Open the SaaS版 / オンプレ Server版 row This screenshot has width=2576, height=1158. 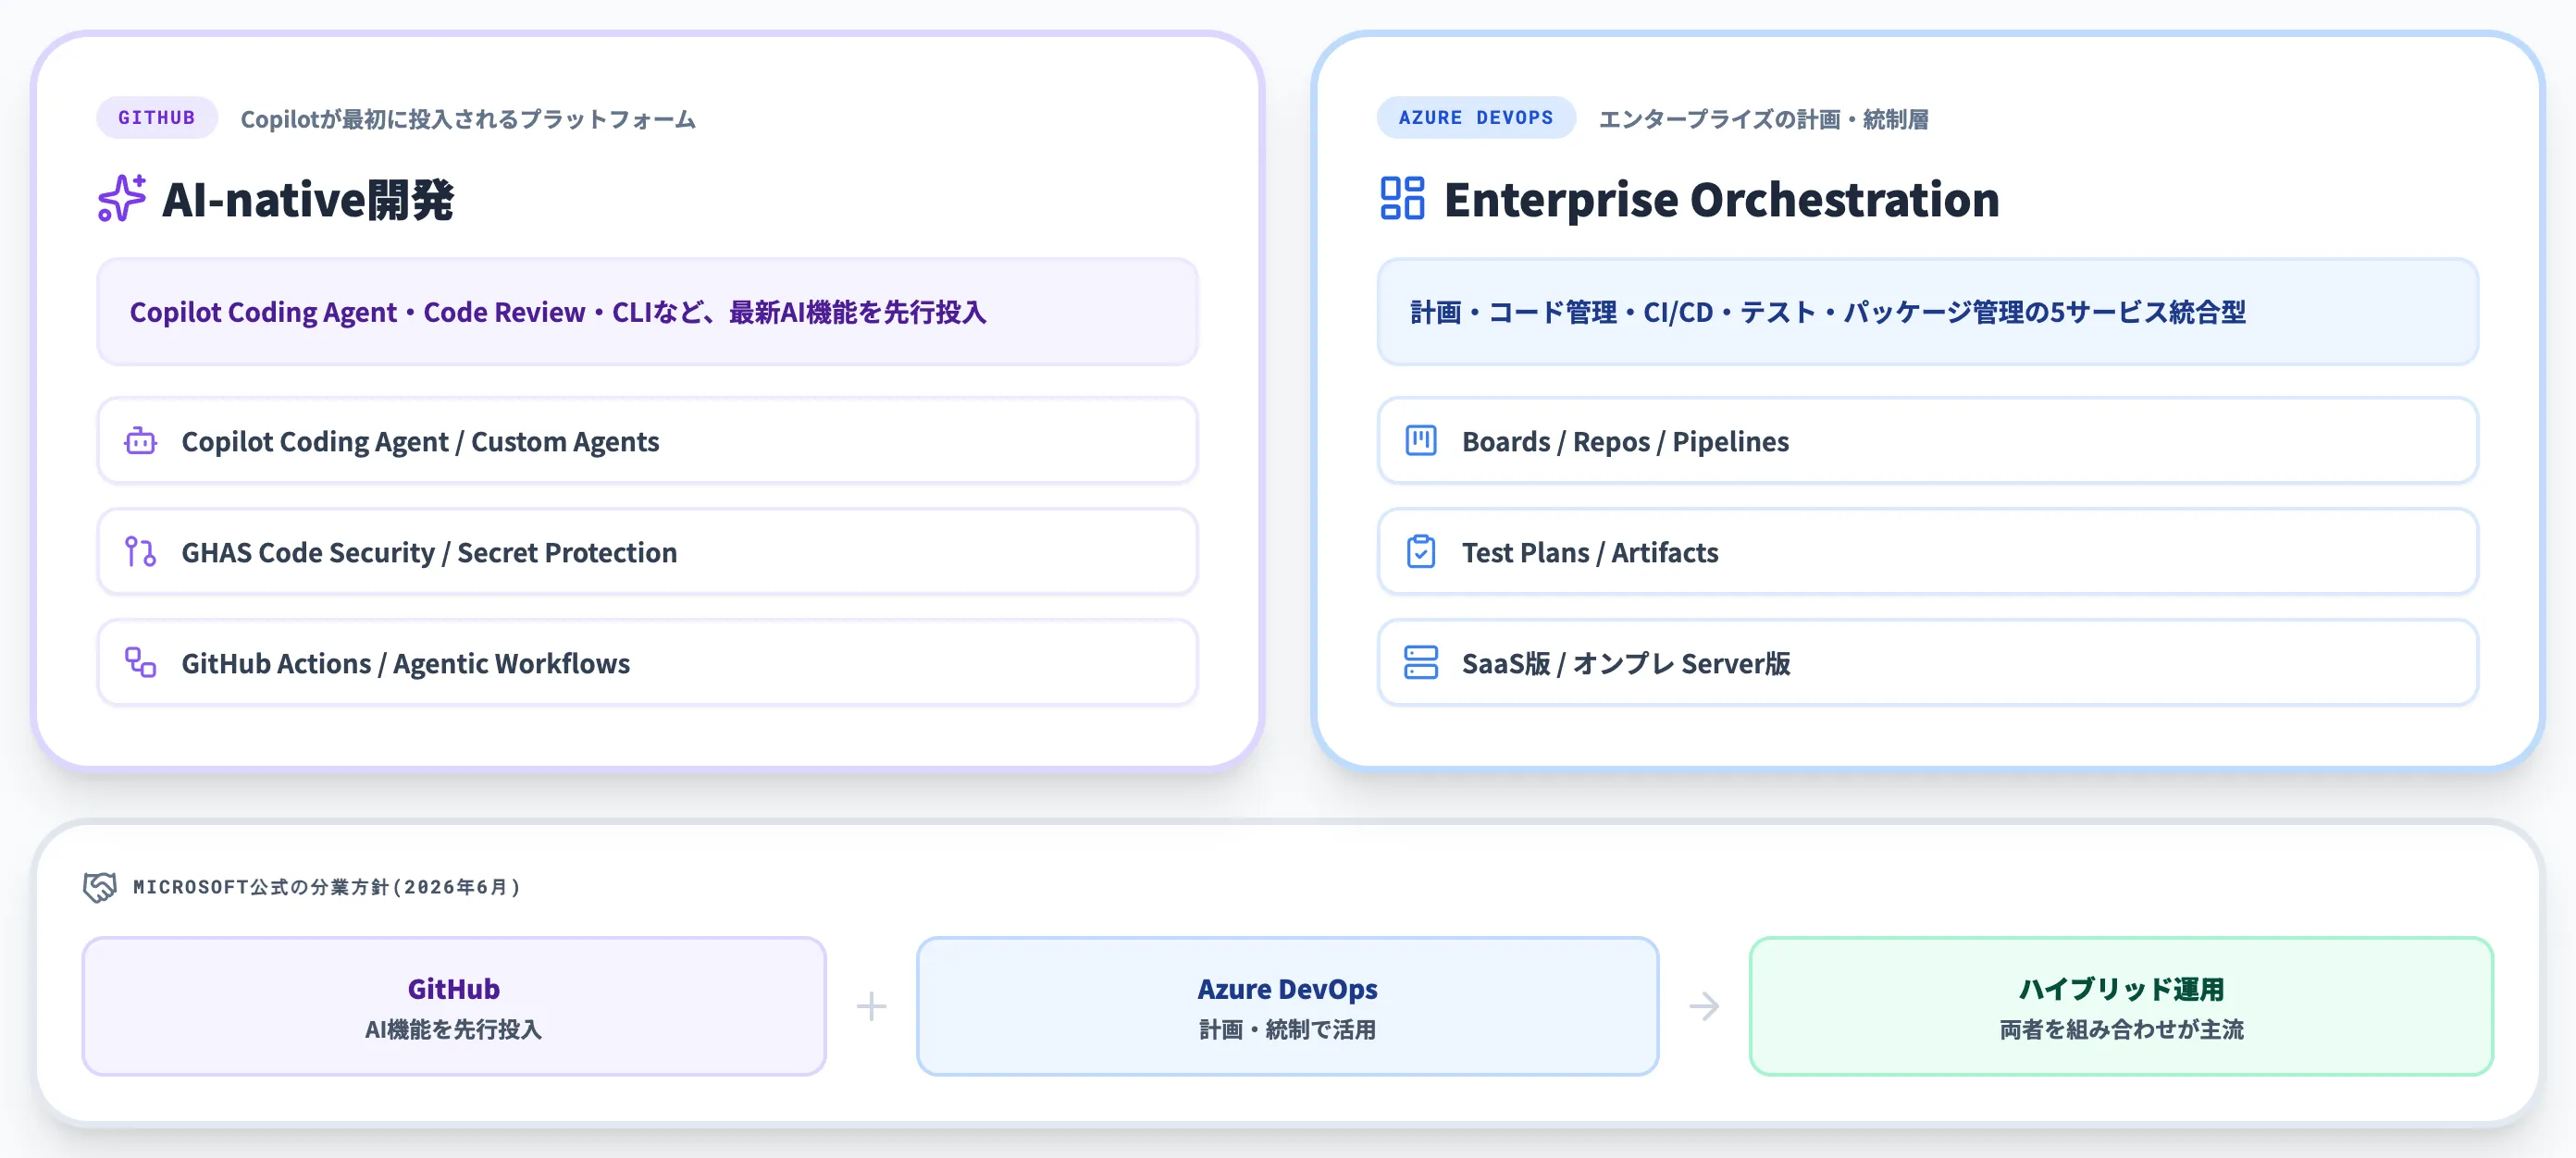coord(1927,663)
